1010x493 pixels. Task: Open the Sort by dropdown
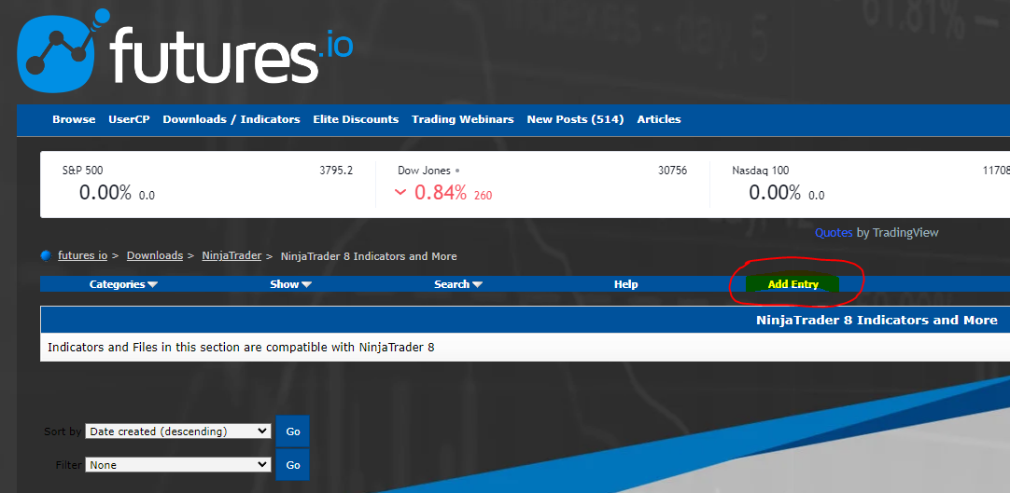(x=178, y=431)
